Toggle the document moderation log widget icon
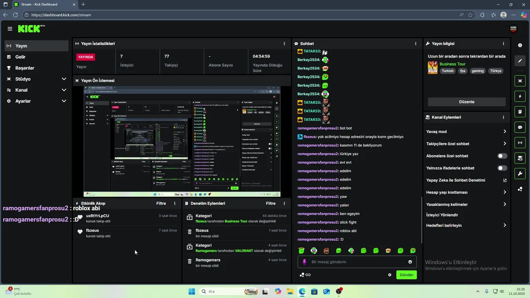This screenshot has width=530, height=298. tap(520, 112)
